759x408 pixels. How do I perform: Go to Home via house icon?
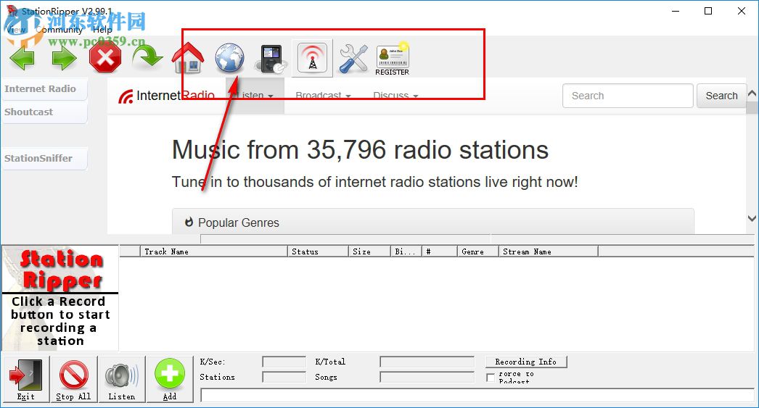188,58
